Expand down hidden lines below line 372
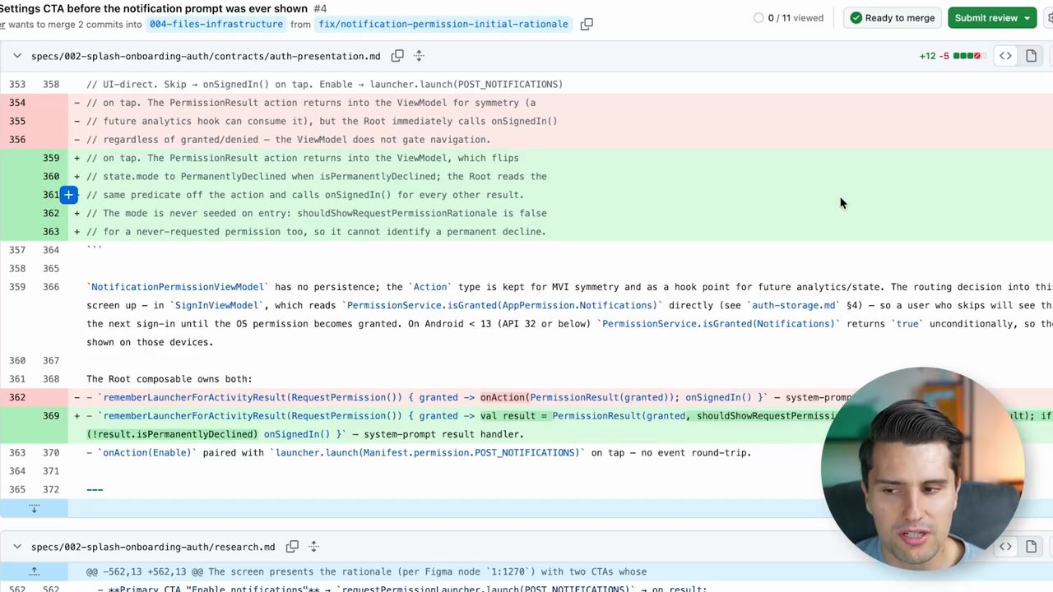The height and width of the screenshot is (592, 1053). [x=34, y=509]
